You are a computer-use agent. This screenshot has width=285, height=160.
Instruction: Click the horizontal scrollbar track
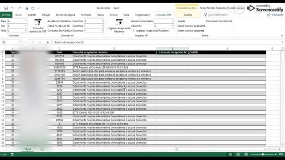pos(221,149)
